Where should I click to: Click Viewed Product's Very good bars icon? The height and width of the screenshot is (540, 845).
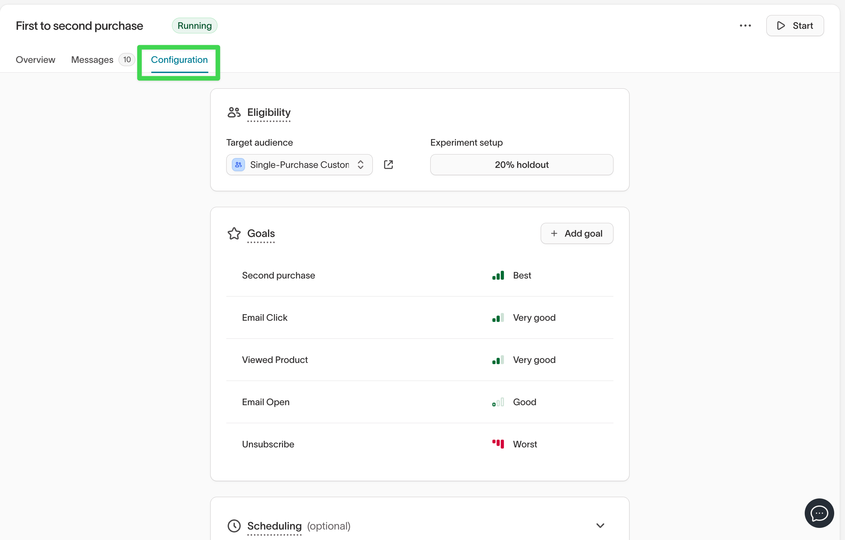[x=498, y=360]
